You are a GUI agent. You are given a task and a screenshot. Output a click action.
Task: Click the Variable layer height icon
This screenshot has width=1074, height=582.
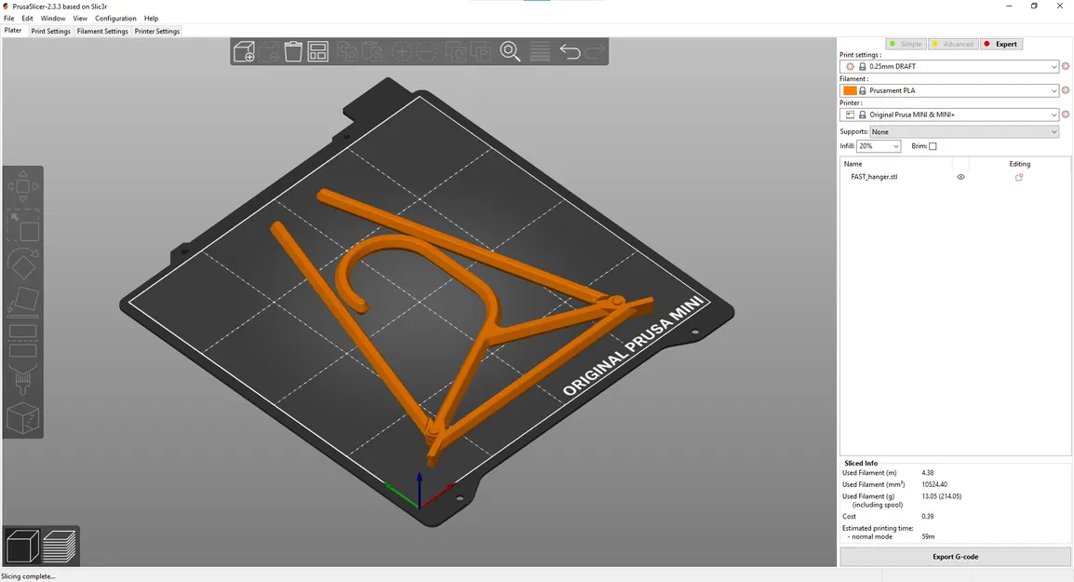540,51
